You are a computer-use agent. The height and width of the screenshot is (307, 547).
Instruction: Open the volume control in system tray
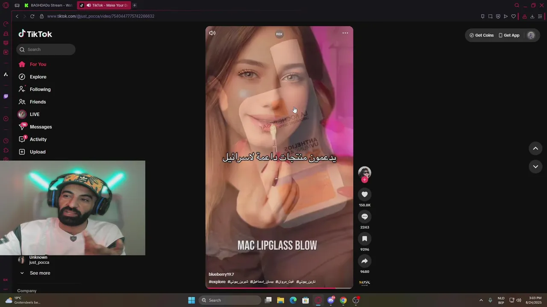[518, 300]
